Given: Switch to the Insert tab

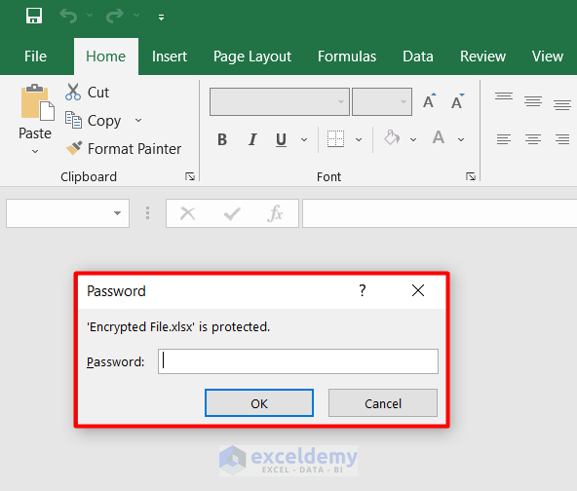Looking at the screenshot, I should click(170, 57).
